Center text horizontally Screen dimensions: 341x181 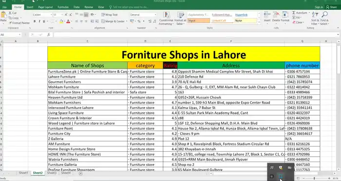click(81, 21)
